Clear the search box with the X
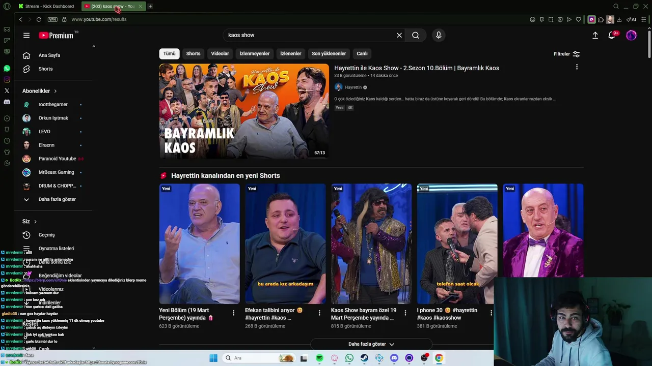 399,35
